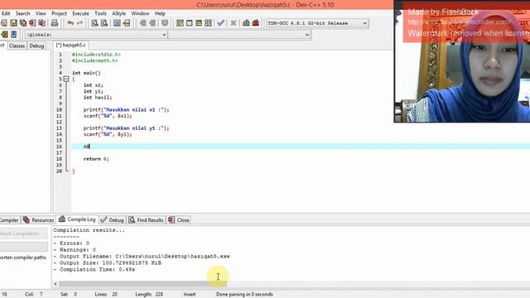
Task: Close the bottom panel via Close tab
Action: point(179,220)
